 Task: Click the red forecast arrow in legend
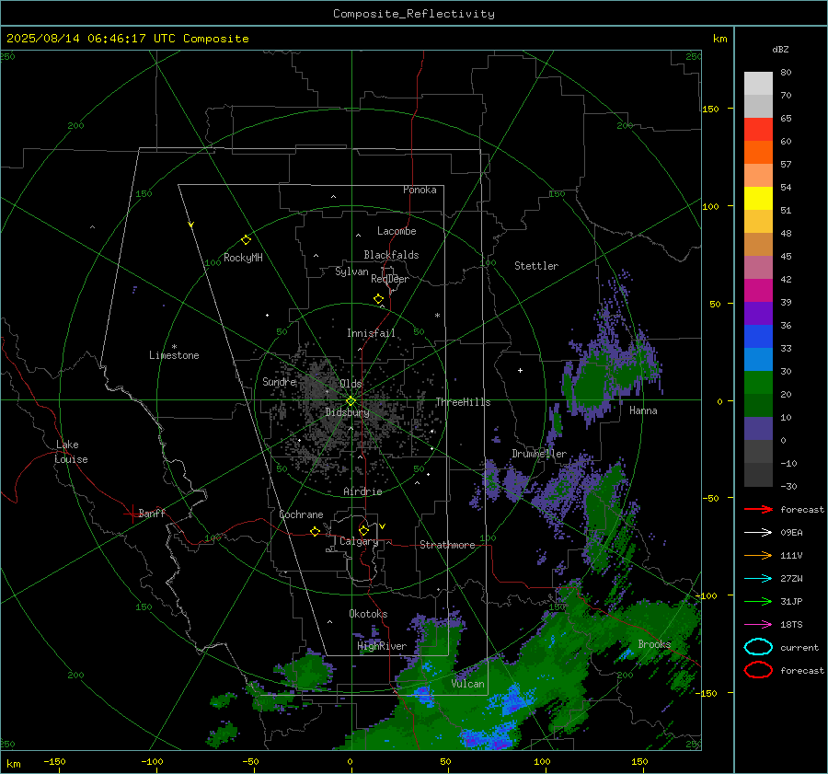(758, 509)
